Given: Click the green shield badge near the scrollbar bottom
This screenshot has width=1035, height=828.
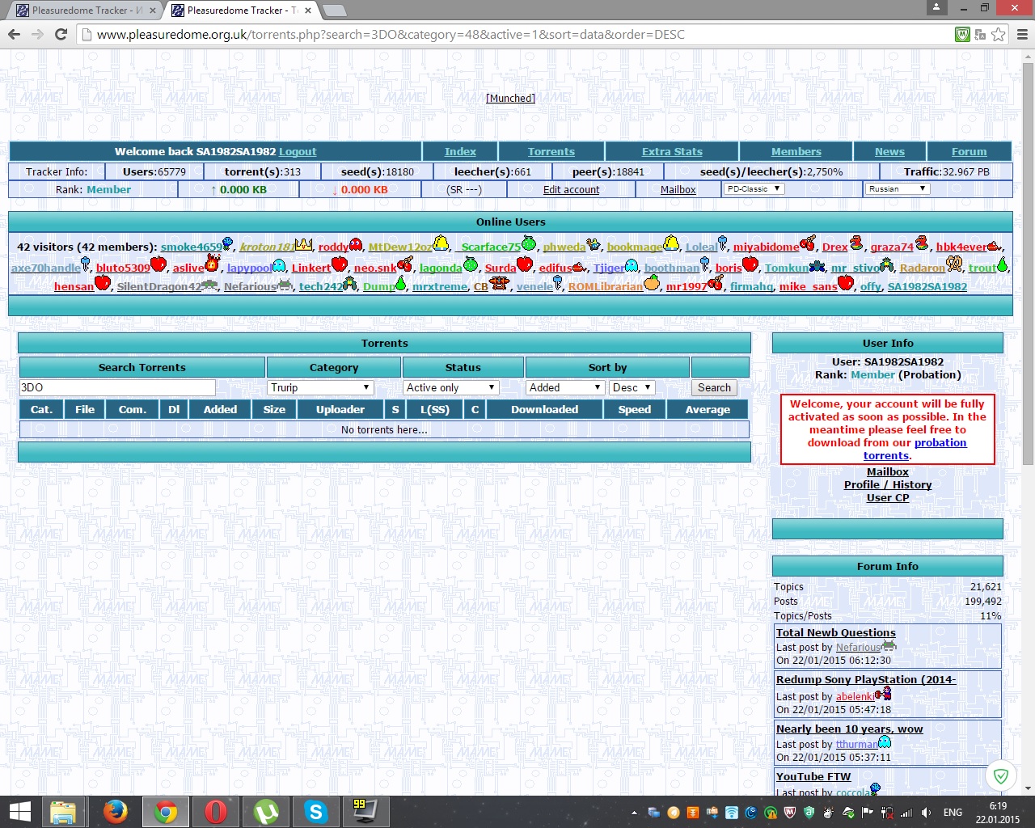Looking at the screenshot, I should pyautogui.click(x=1001, y=777).
